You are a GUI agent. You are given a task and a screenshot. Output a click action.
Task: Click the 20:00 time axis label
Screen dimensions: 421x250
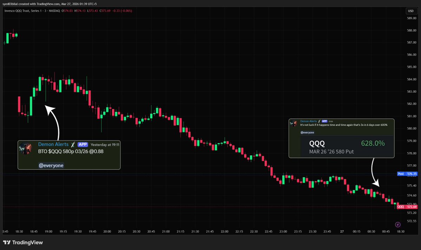107,231
